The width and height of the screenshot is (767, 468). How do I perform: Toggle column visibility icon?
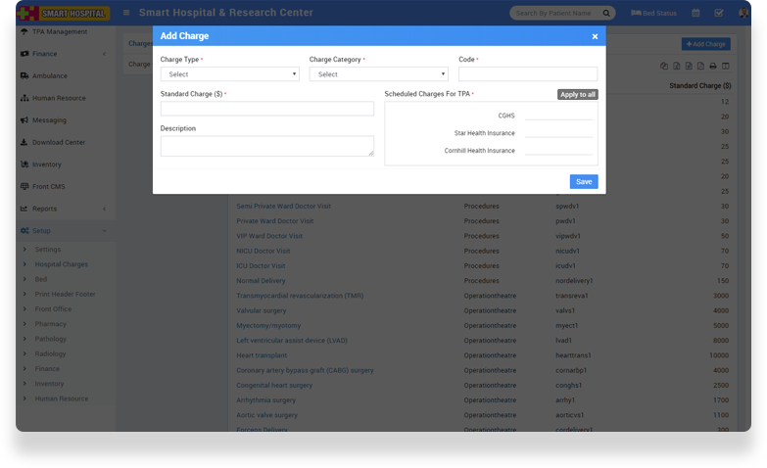(x=726, y=66)
